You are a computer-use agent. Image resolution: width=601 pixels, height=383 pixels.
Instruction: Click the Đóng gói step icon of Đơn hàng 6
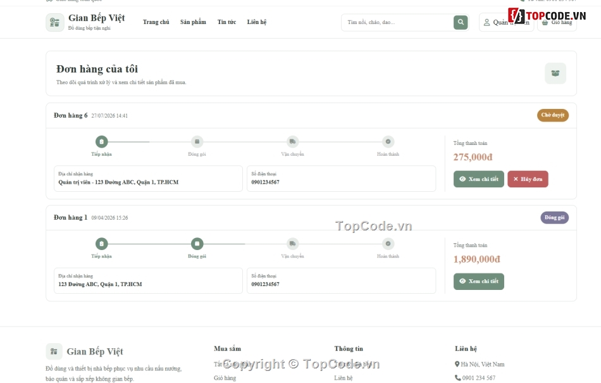click(197, 142)
